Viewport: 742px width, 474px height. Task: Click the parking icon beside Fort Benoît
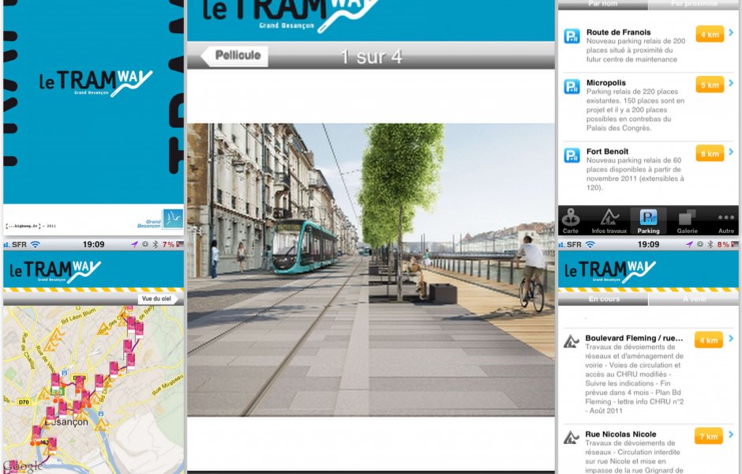pos(571,156)
